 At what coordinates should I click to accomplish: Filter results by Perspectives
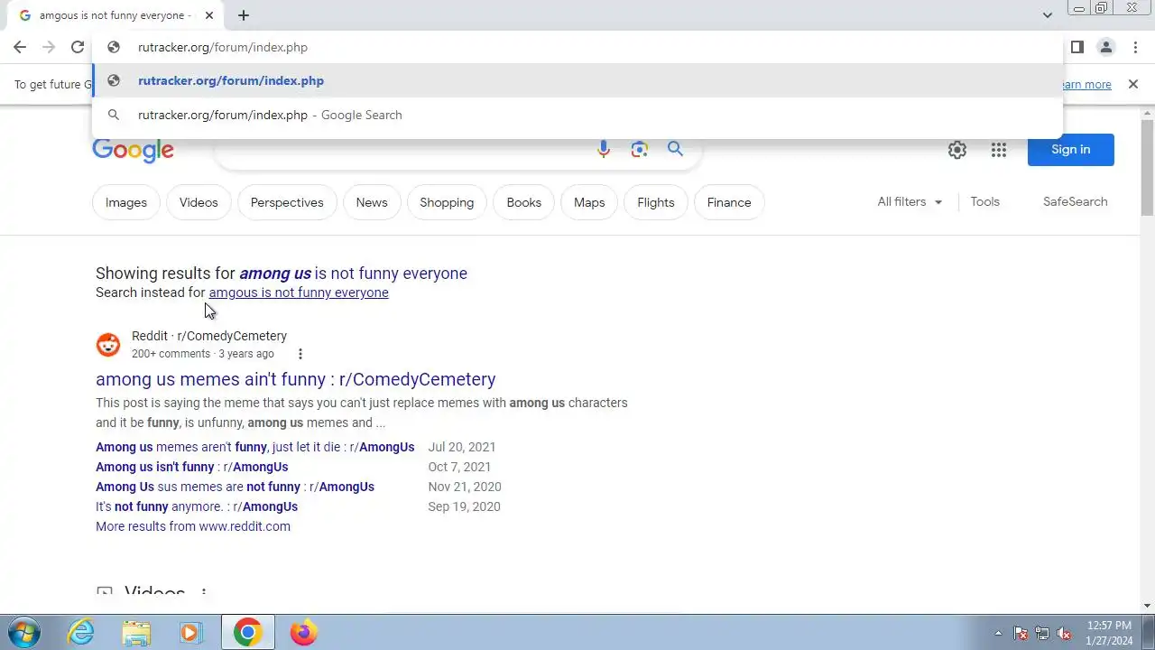287,202
